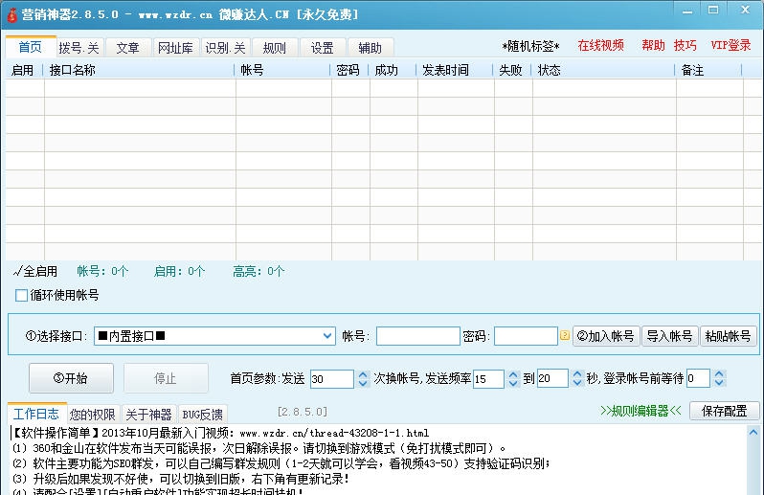
Task: Open the 文章 tab
Action: 128,48
